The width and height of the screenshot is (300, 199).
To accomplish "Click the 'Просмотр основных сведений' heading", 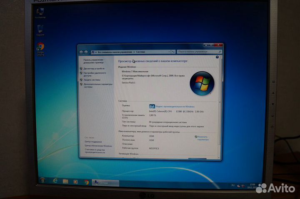I will click(152, 61).
